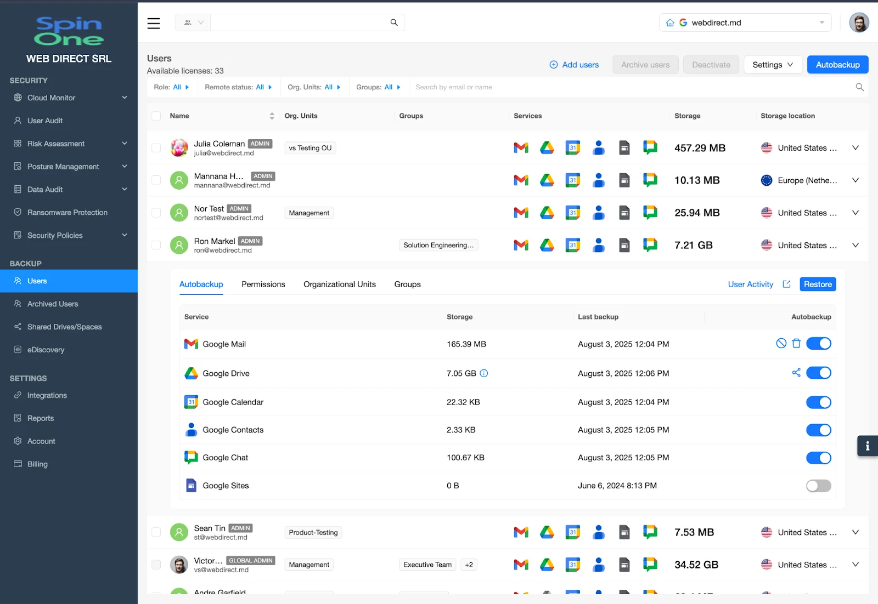Click the Gmail service icon for Julia Coleman

pyautogui.click(x=520, y=147)
